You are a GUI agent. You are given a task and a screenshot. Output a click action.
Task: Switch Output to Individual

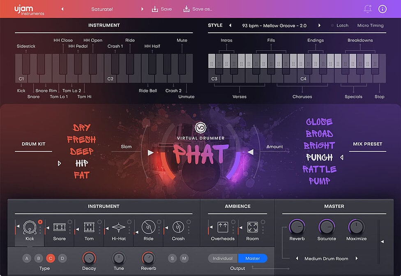pyautogui.click(x=222, y=258)
